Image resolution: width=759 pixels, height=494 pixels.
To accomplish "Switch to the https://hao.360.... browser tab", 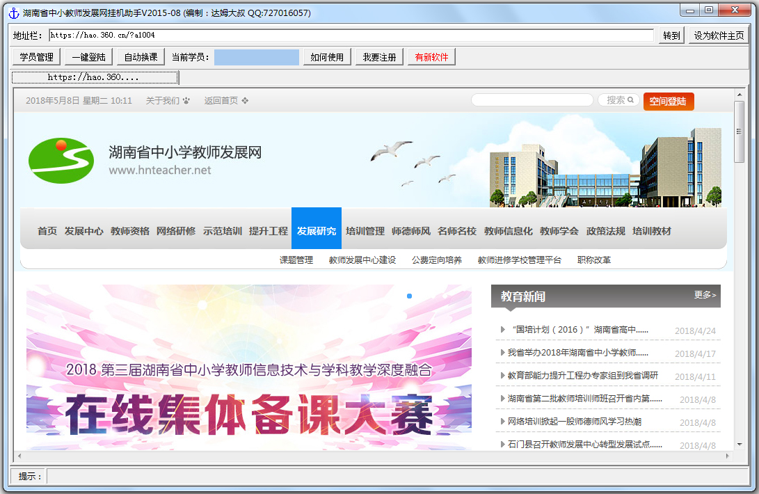I will click(x=95, y=77).
